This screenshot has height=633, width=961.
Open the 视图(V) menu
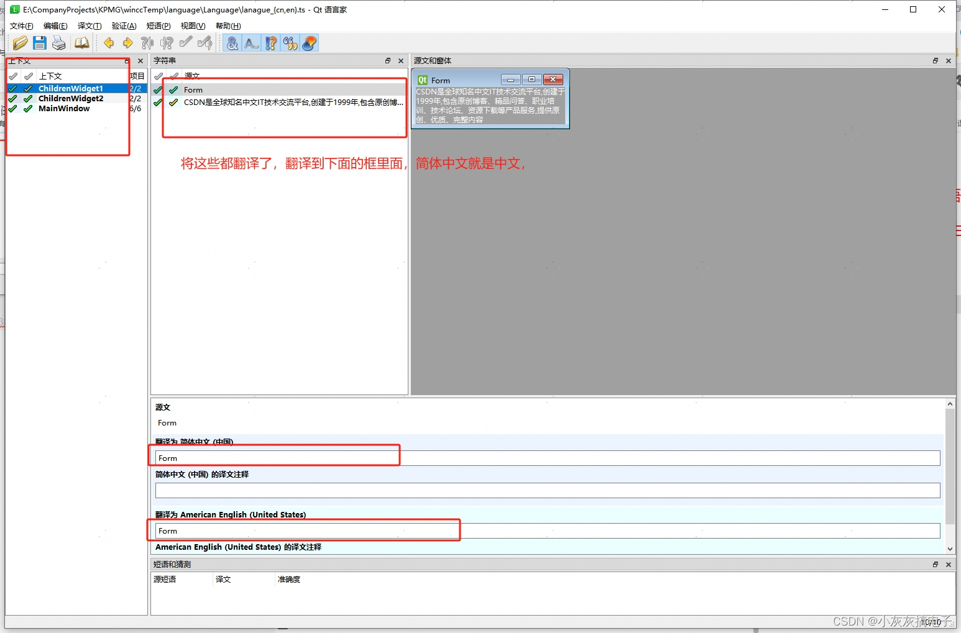point(193,26)
